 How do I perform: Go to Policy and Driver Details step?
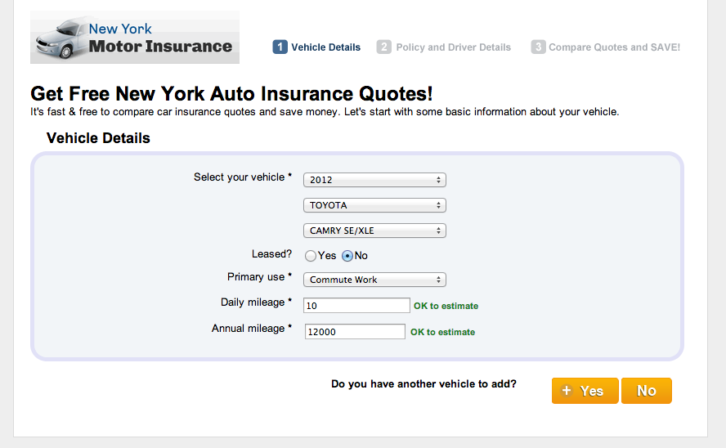(453, 47)
